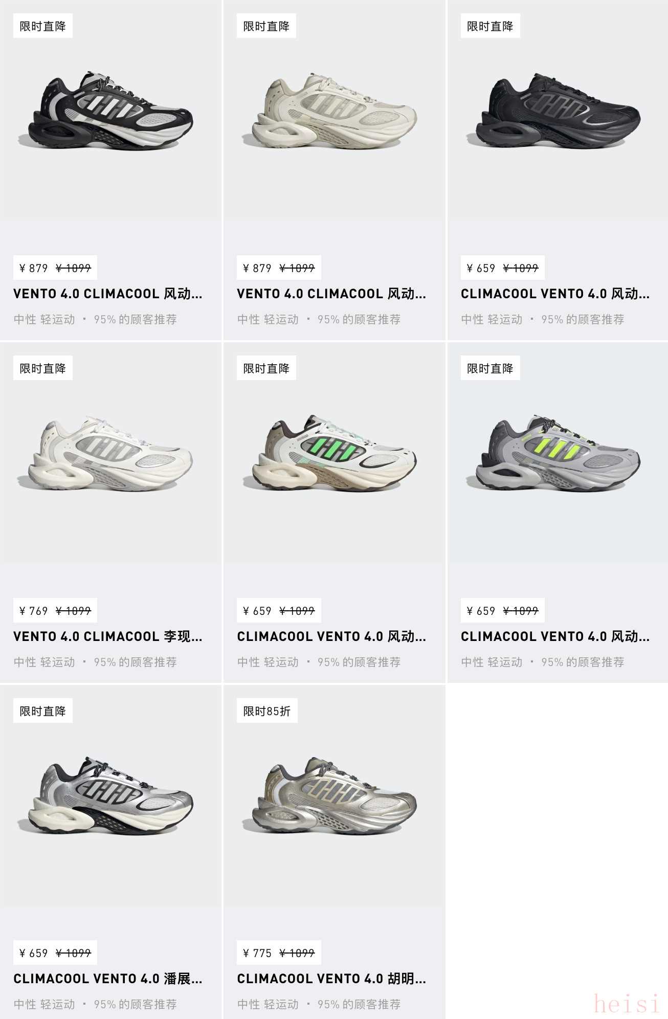Open the all-black CLIMACOOL VENTO 4.0 shoe image
This screenshot has height=1019, width=668.
pos(553,111)
